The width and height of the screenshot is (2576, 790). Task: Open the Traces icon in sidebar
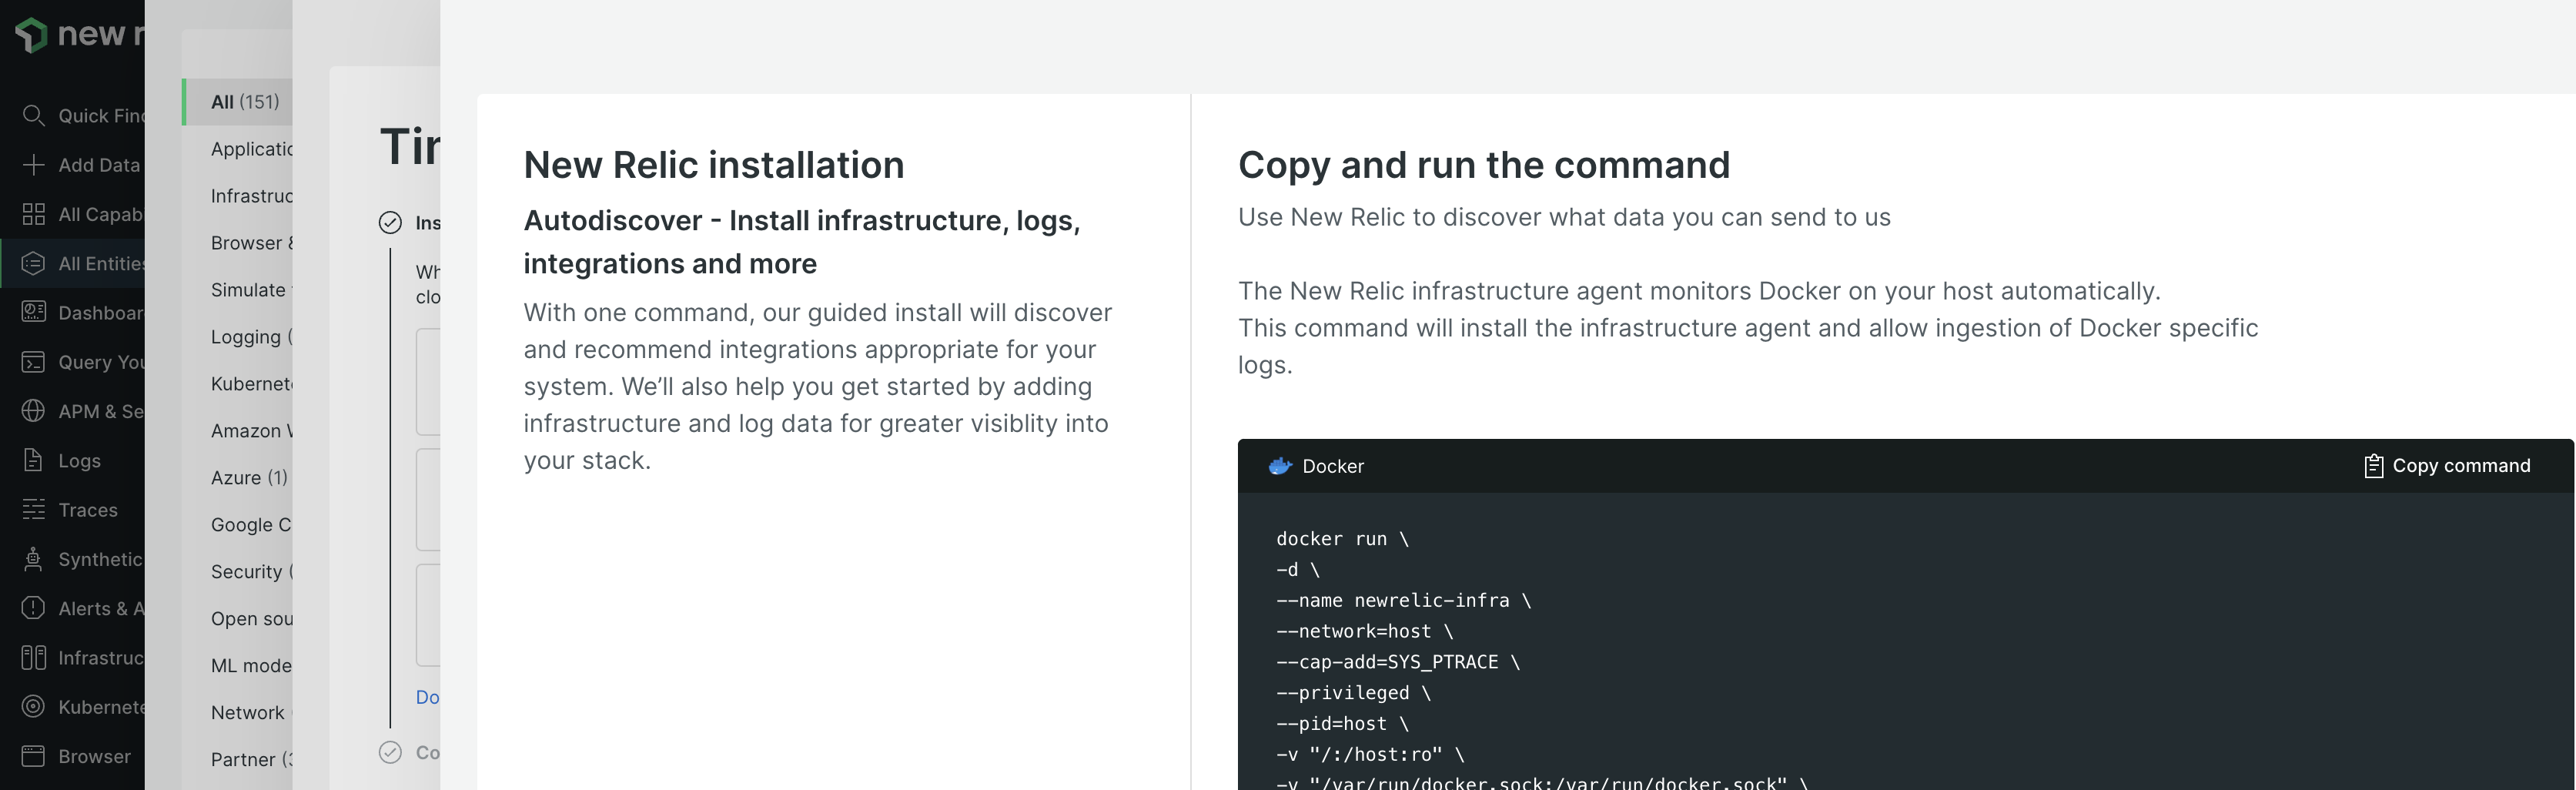click(x=33, y=510)
